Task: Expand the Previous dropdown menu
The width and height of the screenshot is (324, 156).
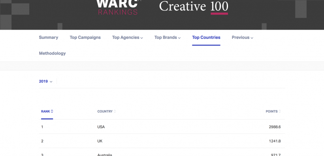Action: coord(242,38)
